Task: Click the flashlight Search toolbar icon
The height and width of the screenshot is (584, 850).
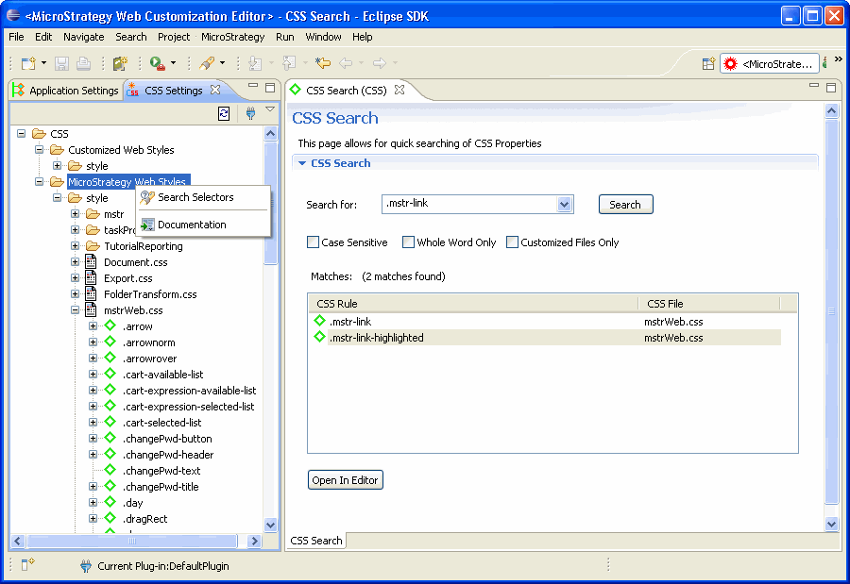Action: click(x=207, y=63)
